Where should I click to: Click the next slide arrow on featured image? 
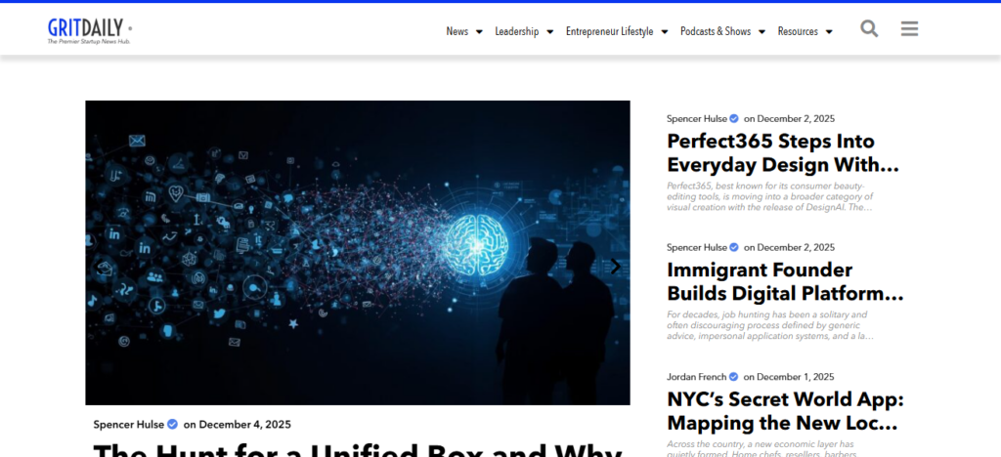[615, 266]
